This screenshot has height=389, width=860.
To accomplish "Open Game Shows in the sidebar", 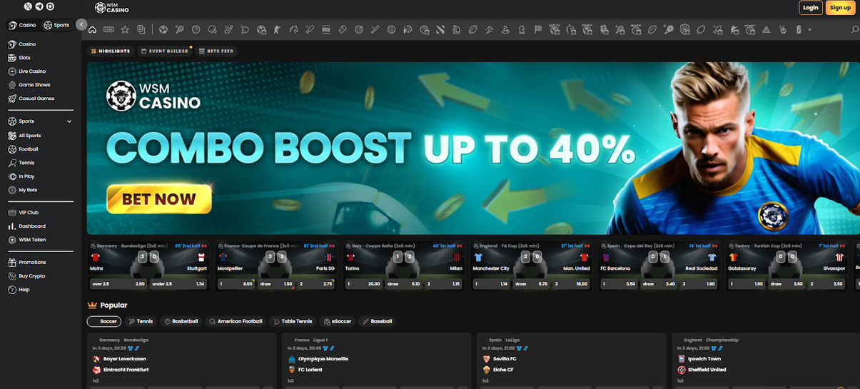I will 29,85.
